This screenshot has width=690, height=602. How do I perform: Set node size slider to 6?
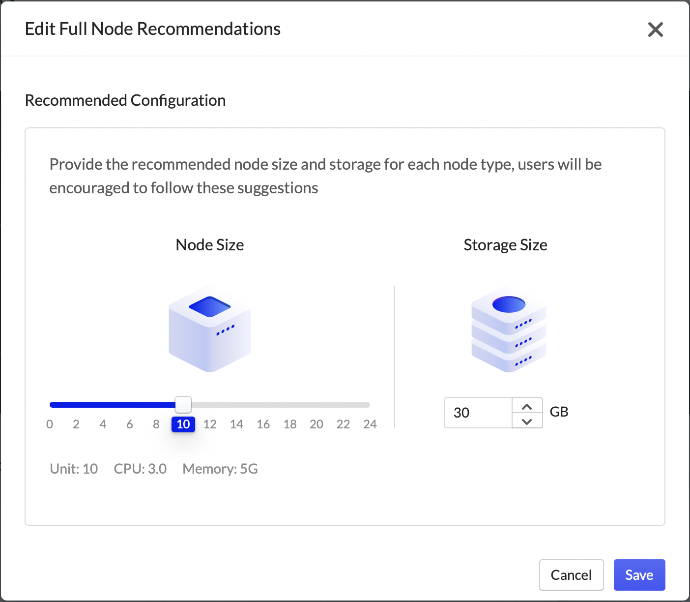point(130,424)
